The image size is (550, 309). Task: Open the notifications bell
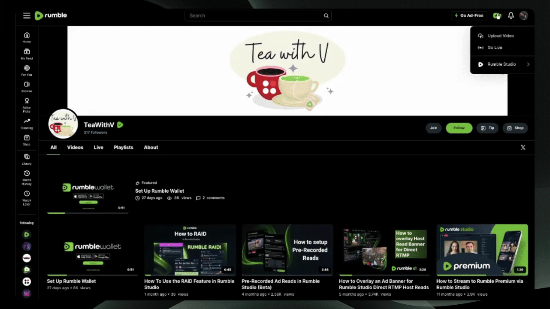[511, 15]
